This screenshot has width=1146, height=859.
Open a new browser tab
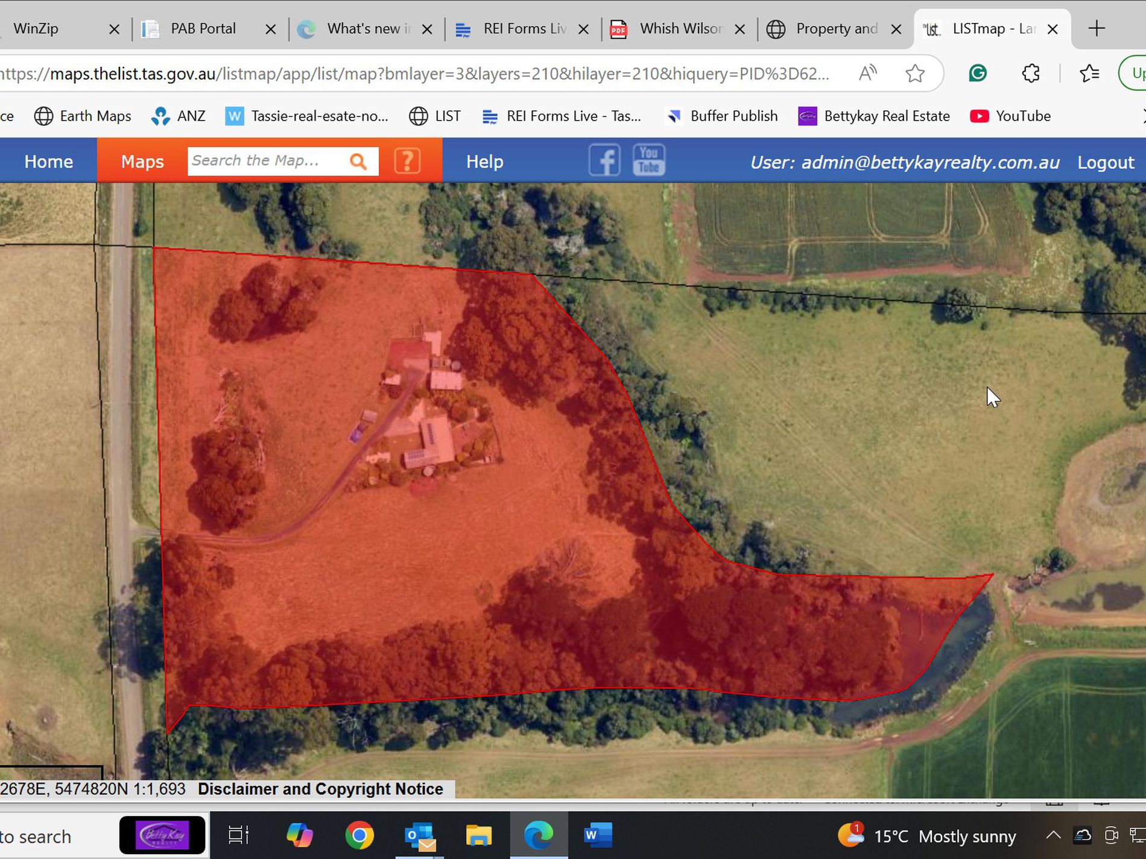click(x=1097, y=28)
